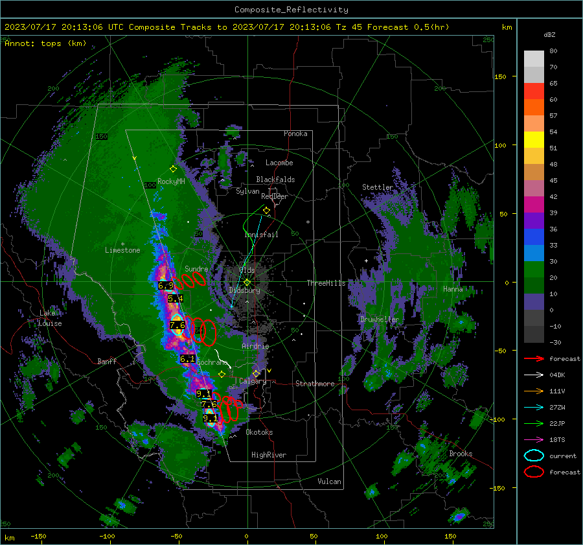Screen dimensions: 583x545
Task: Click the purple 36-39 dBZ color swatch
Action: pyautogui.click(x=534, y=220)
